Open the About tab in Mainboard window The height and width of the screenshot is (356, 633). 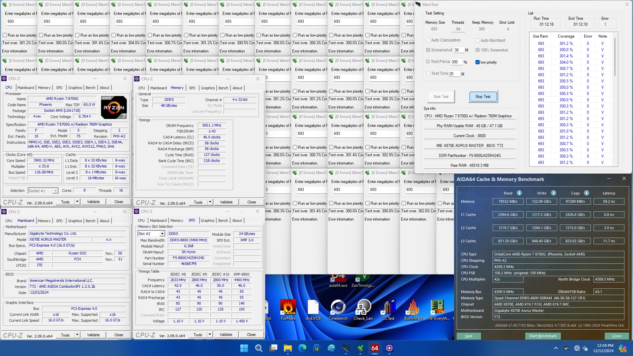[x=105, y=221]
